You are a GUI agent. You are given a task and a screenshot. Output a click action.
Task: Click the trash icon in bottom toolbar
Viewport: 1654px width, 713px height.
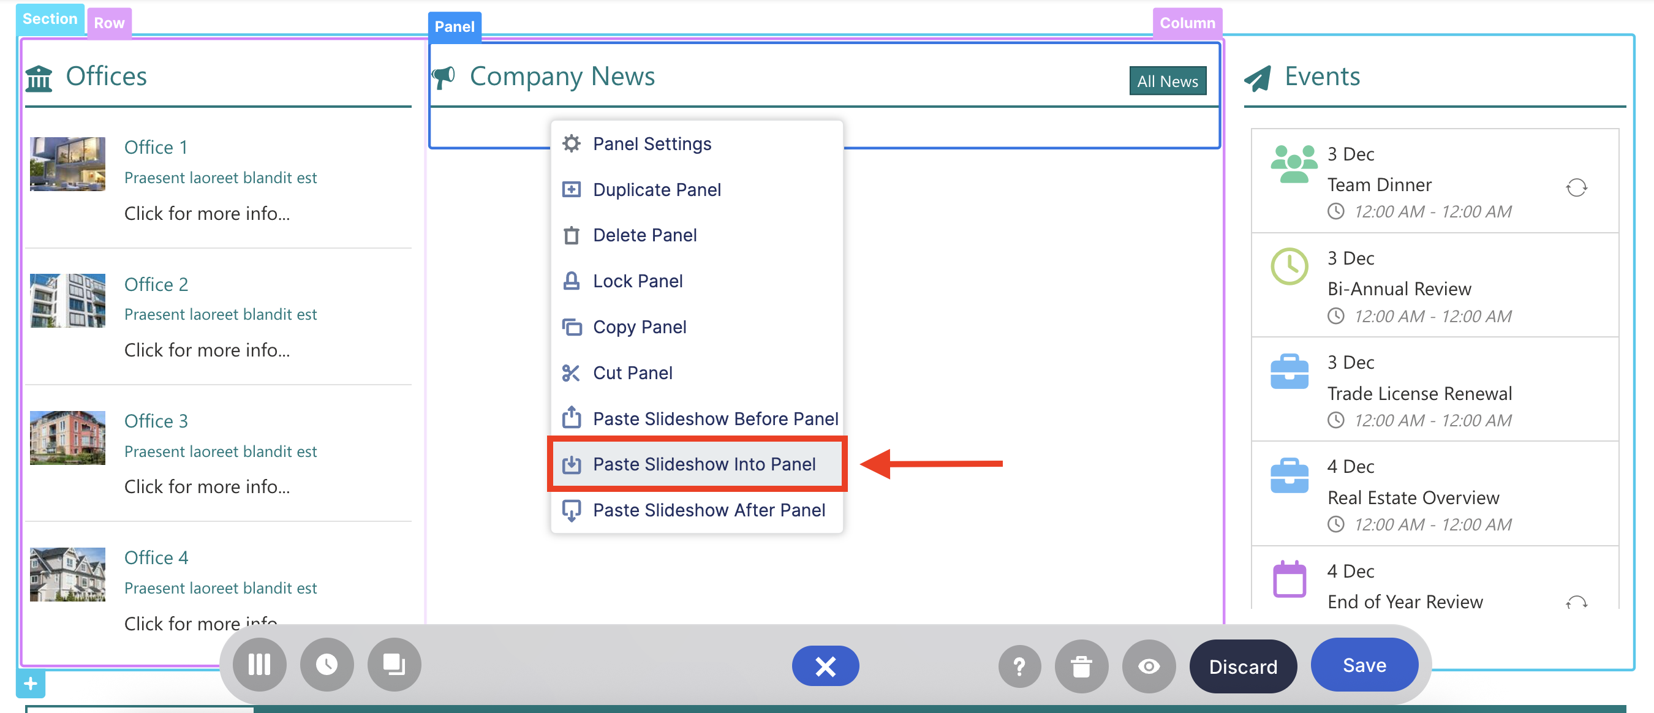point(1081,666)
